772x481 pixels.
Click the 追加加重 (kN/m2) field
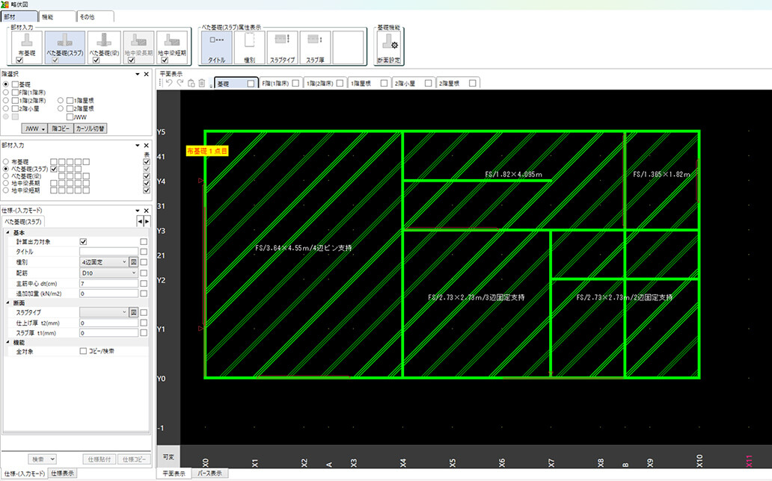(x=108, y=294)
